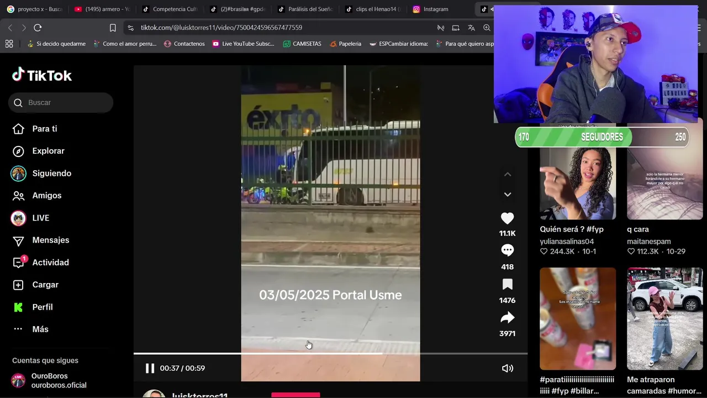
Task: Click the translate page icon
Action: [471, 28]
